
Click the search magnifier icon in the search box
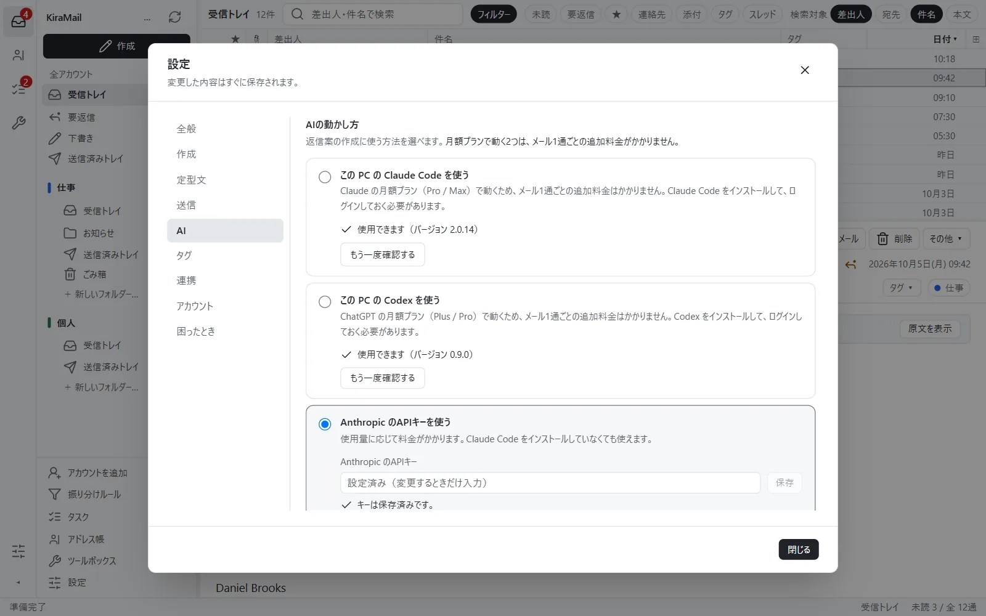(297, 14)
